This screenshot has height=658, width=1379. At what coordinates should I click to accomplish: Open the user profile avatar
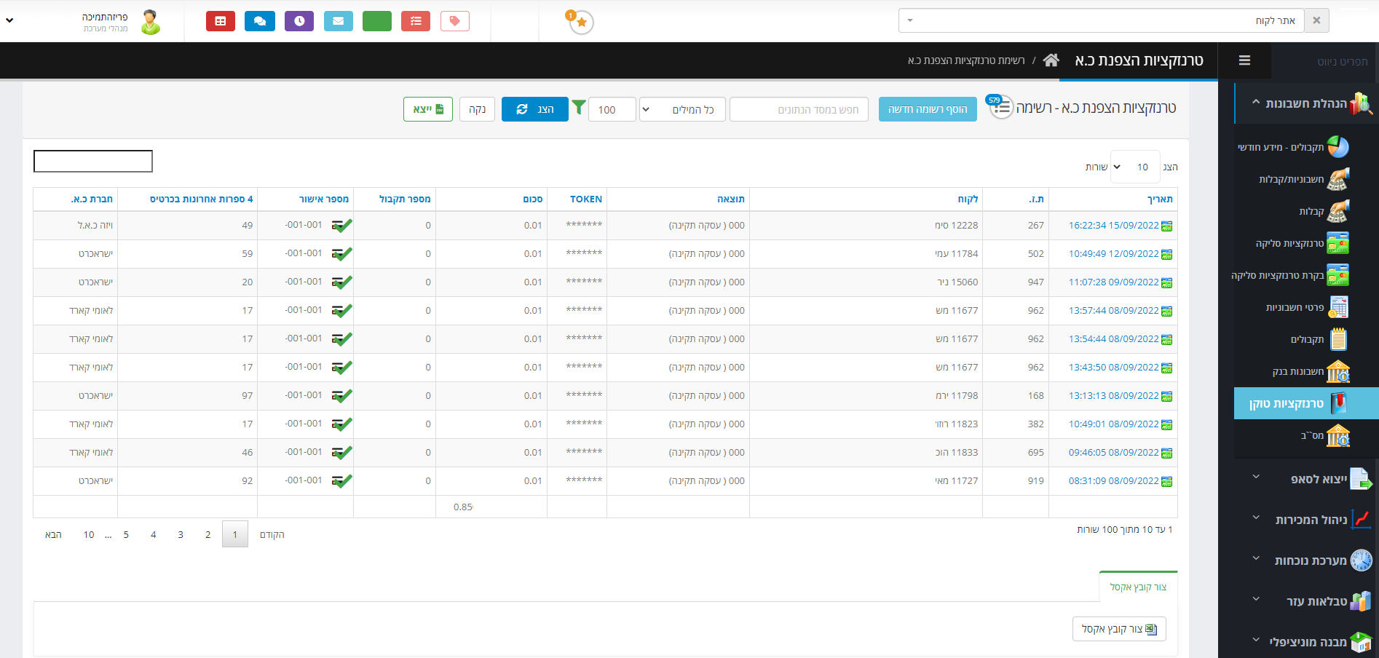tap(151, 22)
